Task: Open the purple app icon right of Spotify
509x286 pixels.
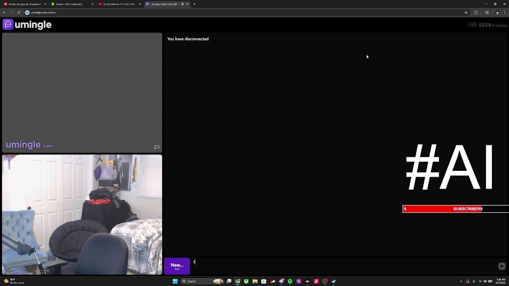Action: point(299,281)
